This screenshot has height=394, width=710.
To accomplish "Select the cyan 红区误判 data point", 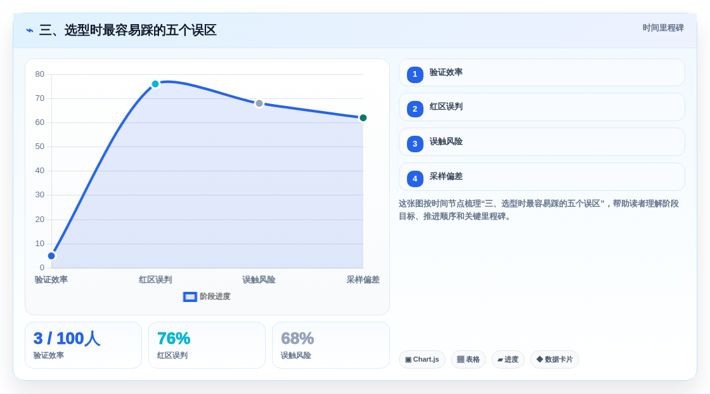I will (155, 84).
